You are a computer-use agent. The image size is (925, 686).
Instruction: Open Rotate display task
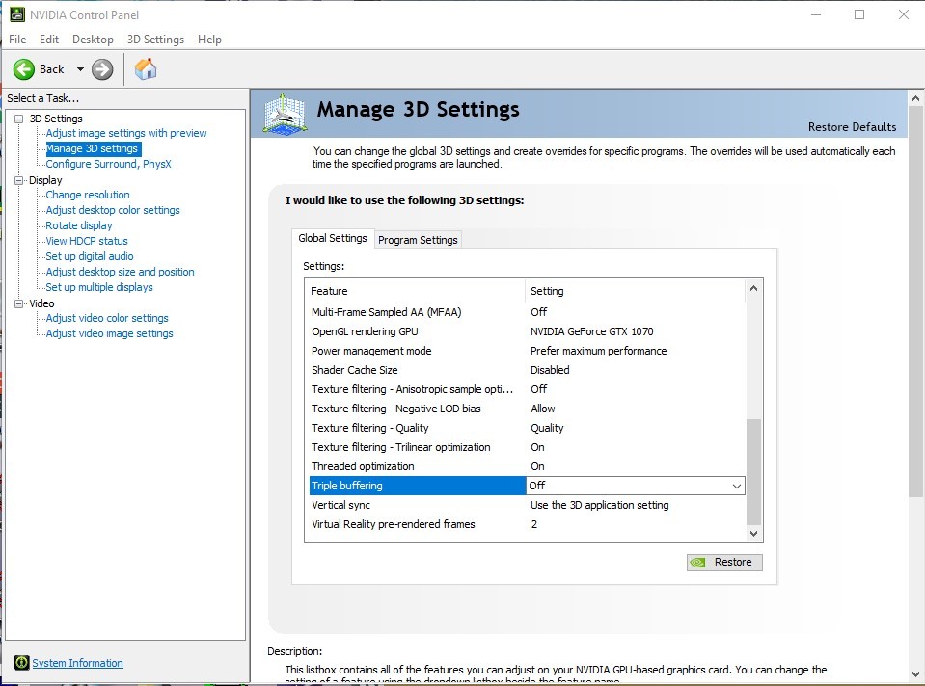point(79,225)
